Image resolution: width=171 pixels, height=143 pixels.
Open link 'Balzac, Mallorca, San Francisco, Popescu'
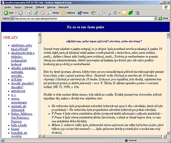[22, 118]
